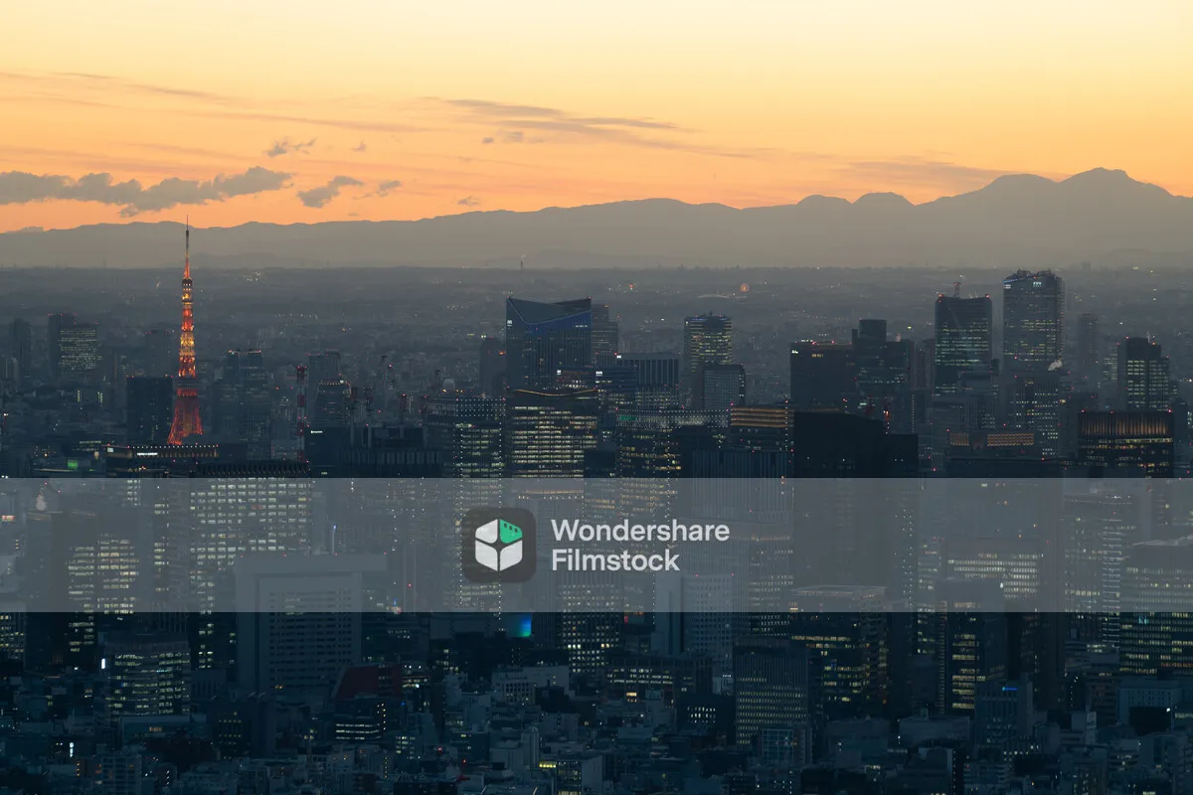Select the curved blue-edged skyscraper at center

click(548, 341)
